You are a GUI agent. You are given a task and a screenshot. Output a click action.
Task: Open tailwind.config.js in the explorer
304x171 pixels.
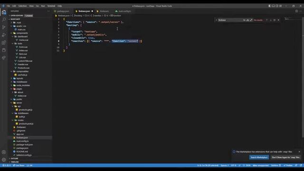click(24, 155)
